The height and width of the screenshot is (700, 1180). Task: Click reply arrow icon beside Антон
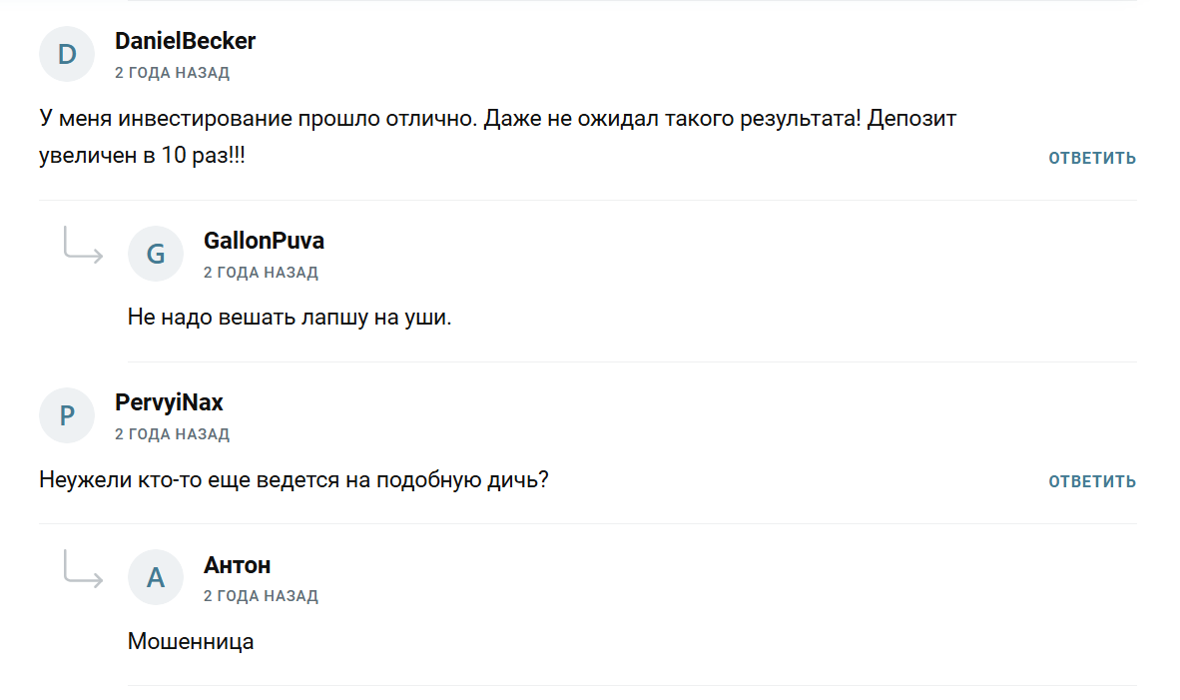tap(83, 569)
